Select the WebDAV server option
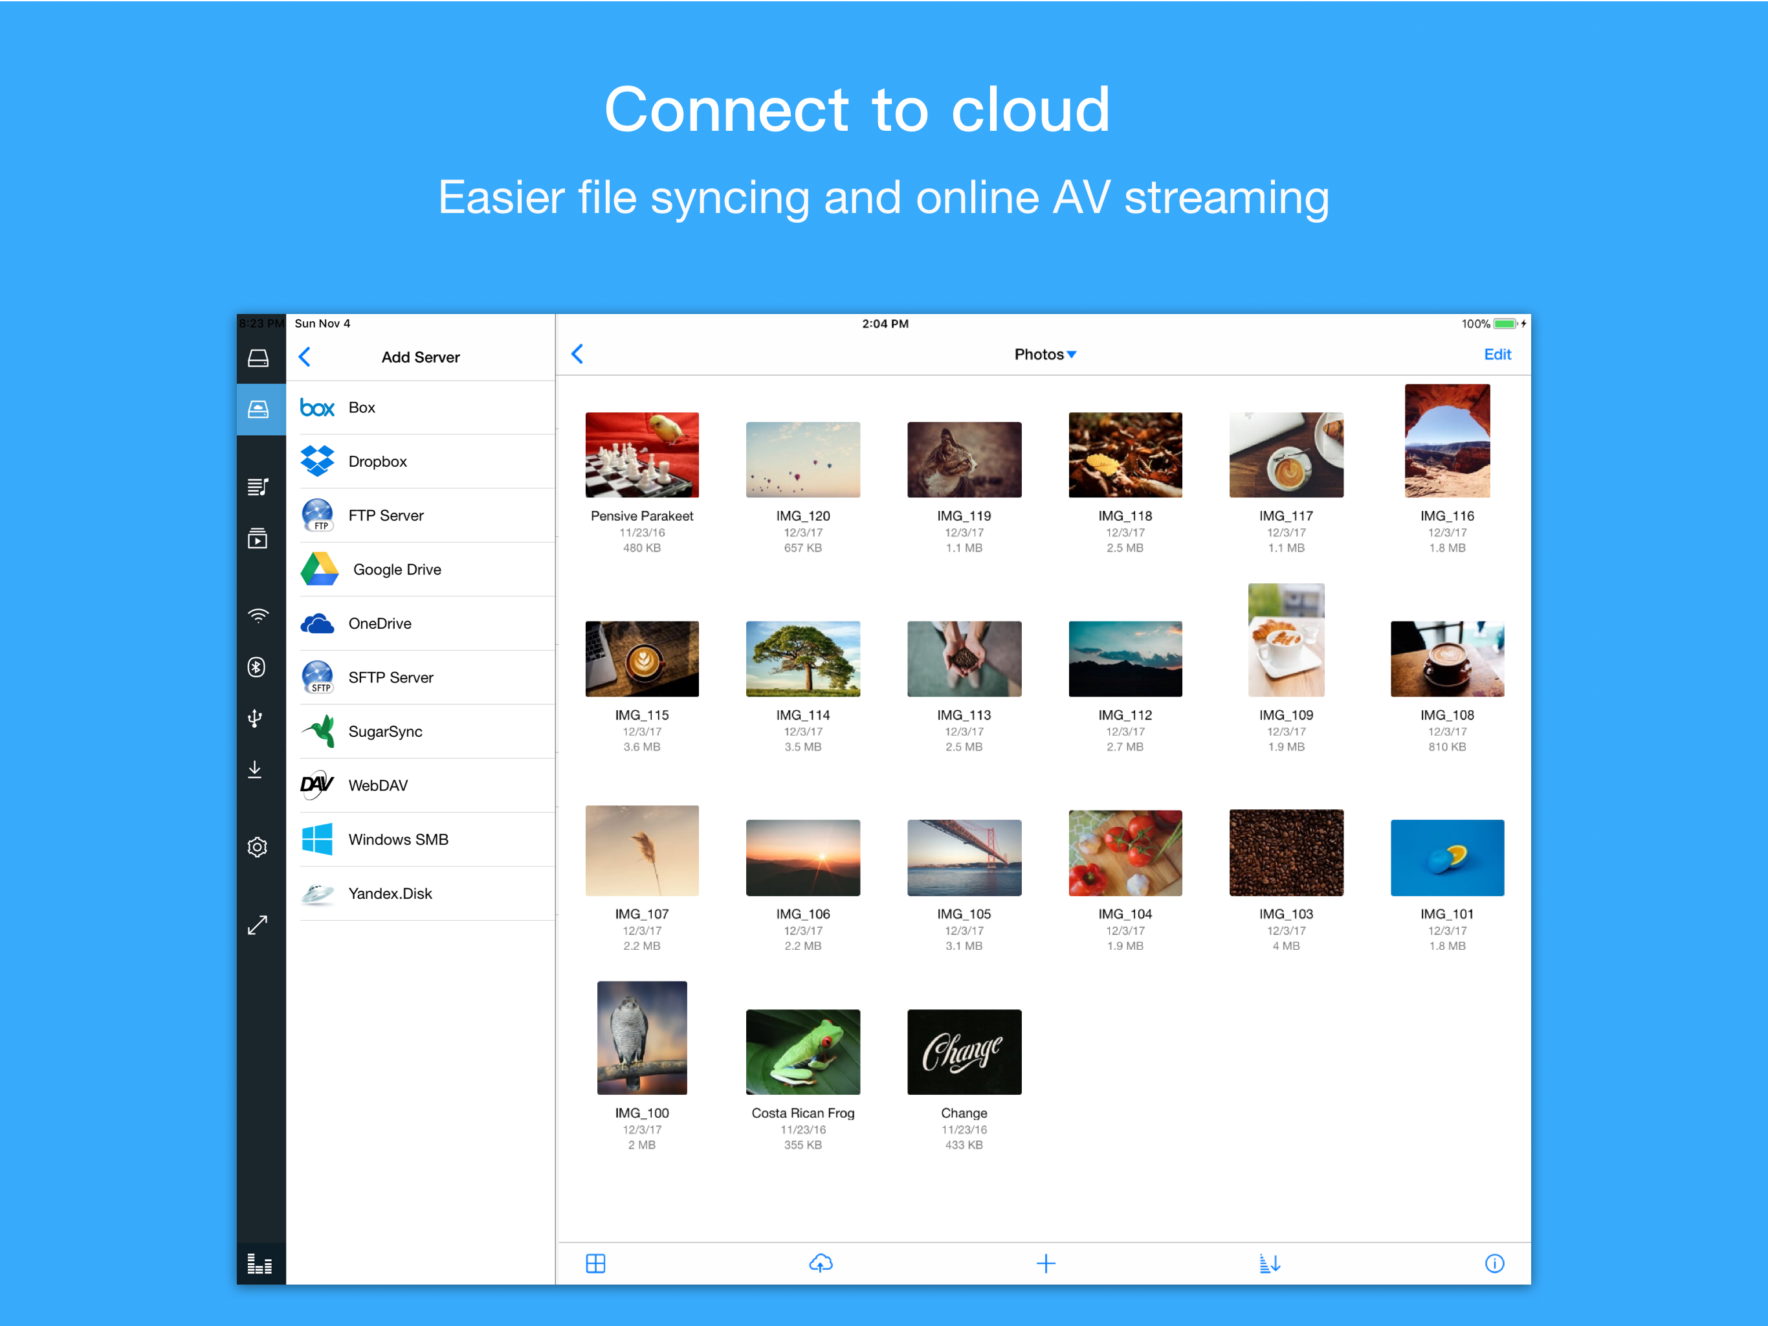Image resolution: width=1768 pixels, height=1326 pixels. pos(377,785)
